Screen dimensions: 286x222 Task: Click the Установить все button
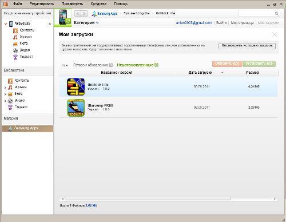(259, 64)
